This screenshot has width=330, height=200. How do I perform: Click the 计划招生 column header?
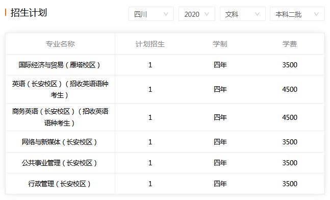pos(150,44)
